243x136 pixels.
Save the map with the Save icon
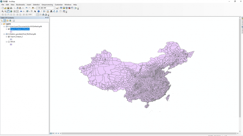point(8,8)
